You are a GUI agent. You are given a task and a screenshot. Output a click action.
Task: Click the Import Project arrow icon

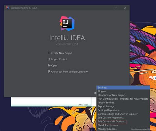[x=49, y=59]
